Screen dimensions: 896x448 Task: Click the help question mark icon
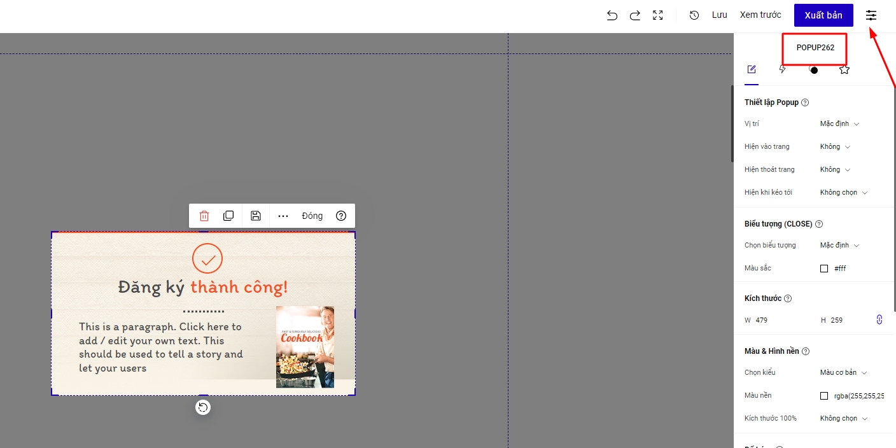[341, 216]
